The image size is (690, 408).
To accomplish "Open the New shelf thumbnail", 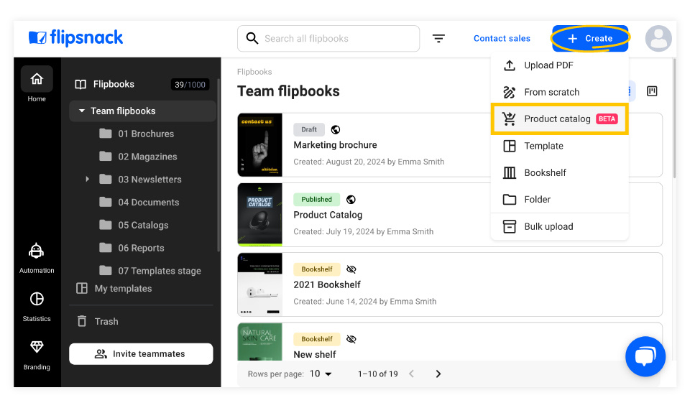I will [260, 342].
